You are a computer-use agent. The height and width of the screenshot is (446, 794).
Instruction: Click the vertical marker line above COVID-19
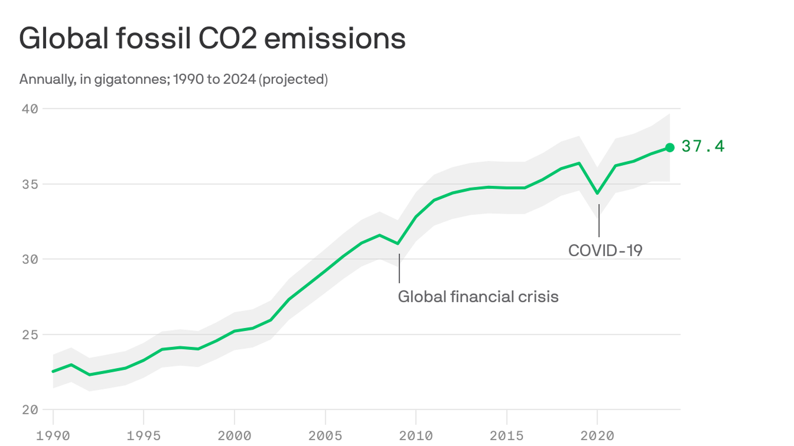(x=599, y=221)
